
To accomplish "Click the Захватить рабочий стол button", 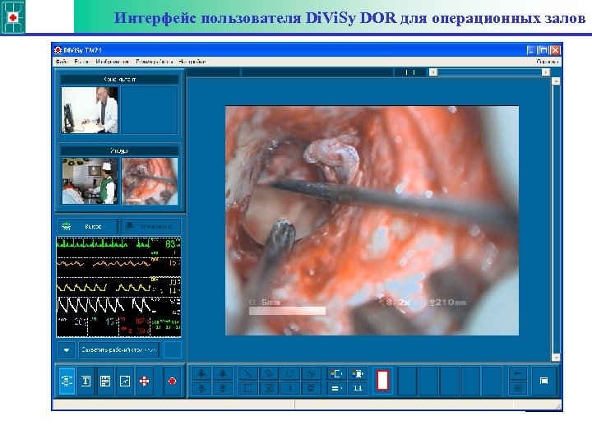I will pyautogui.click(x=118, y=350).
